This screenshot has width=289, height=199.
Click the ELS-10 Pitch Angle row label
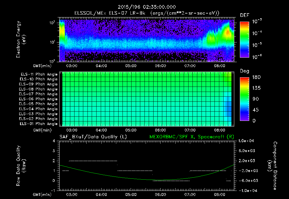[38, 79]
